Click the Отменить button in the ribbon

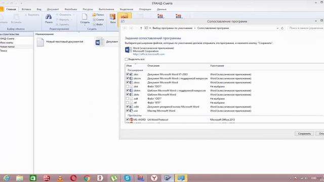click(63, 15)
